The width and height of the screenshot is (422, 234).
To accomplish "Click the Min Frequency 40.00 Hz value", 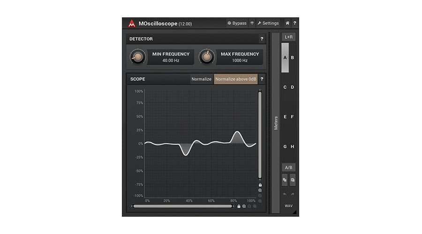I will click(171, 60).
